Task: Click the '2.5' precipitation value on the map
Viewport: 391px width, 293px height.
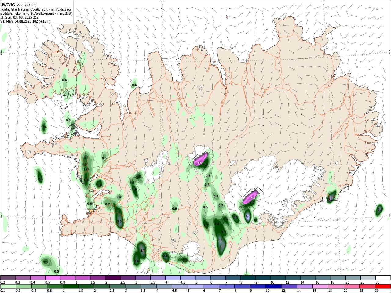Action: pos(235,217)
